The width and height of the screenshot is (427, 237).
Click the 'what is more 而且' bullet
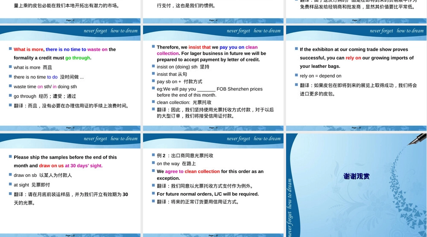click(33, 67)
